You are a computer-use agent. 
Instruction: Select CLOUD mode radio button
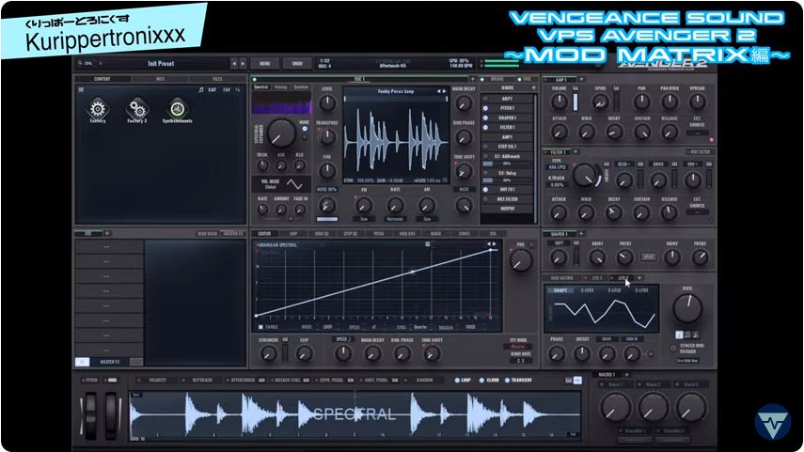click(481, 381)
